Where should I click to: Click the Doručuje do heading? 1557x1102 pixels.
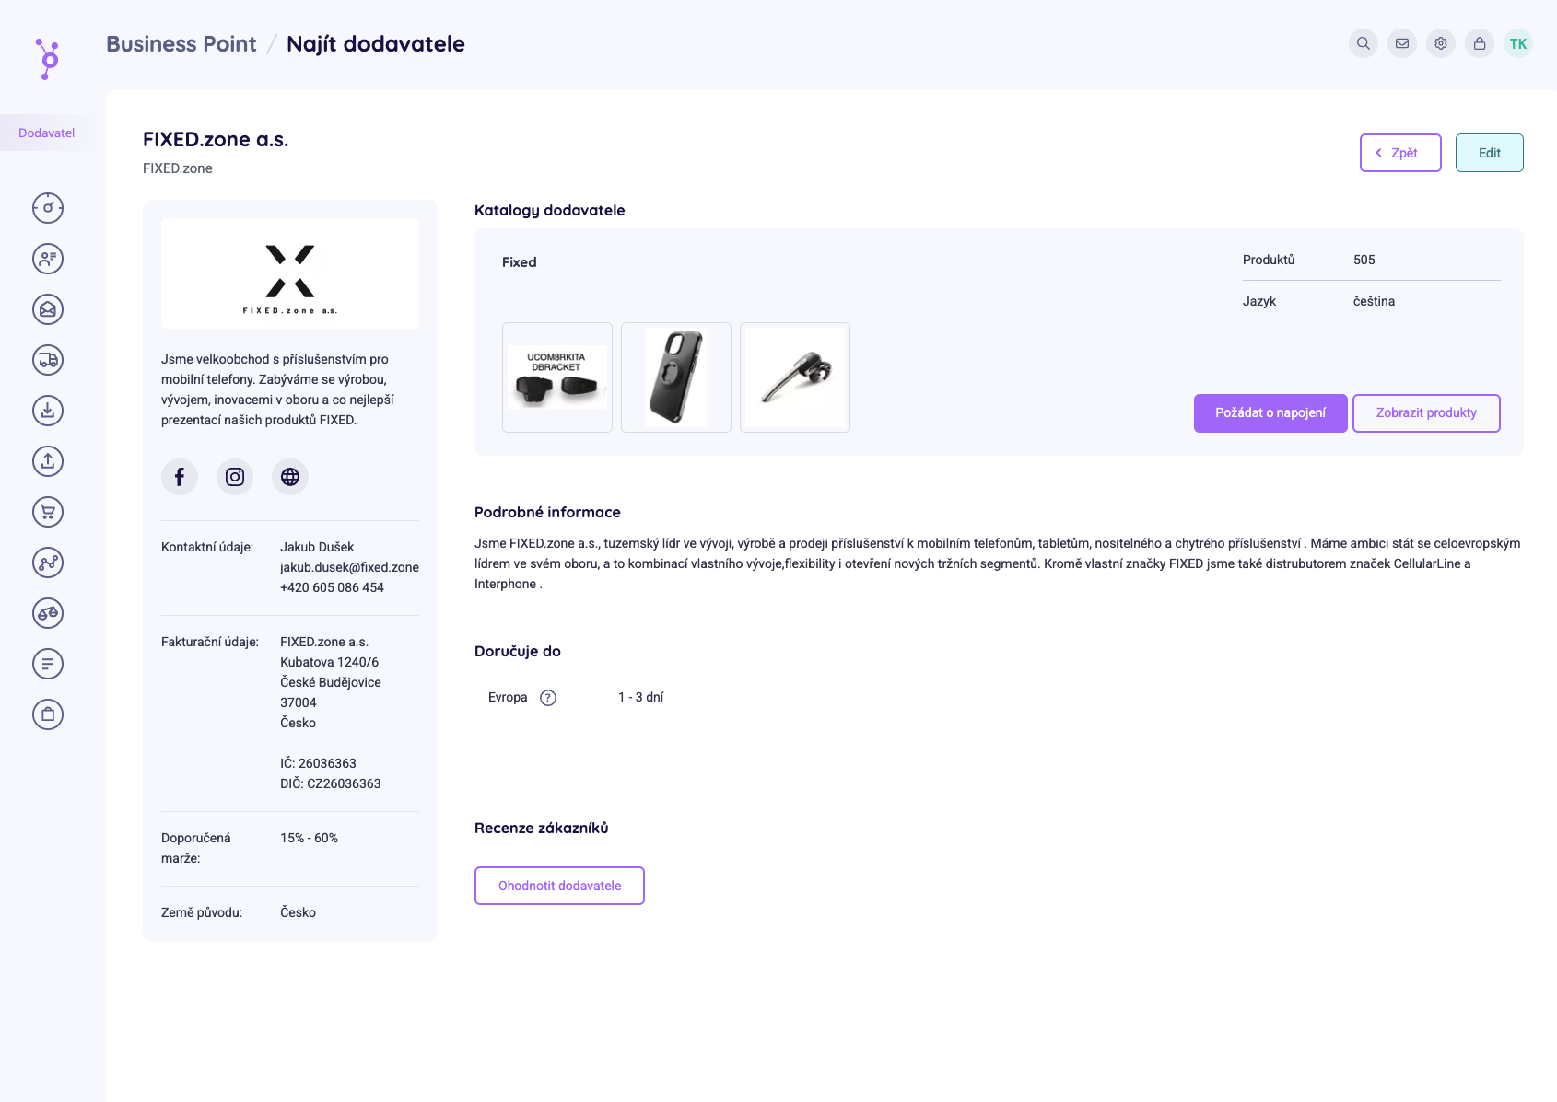pos(518,651)
